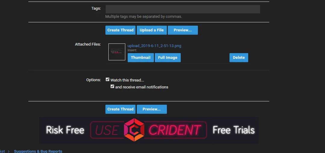The image size is (325, 153).
Task: Insert the attachment as Full Image
Action: click(167, 58)
